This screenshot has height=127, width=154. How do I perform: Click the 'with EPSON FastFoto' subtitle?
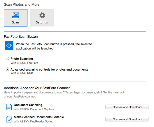(x=24, y=63)
